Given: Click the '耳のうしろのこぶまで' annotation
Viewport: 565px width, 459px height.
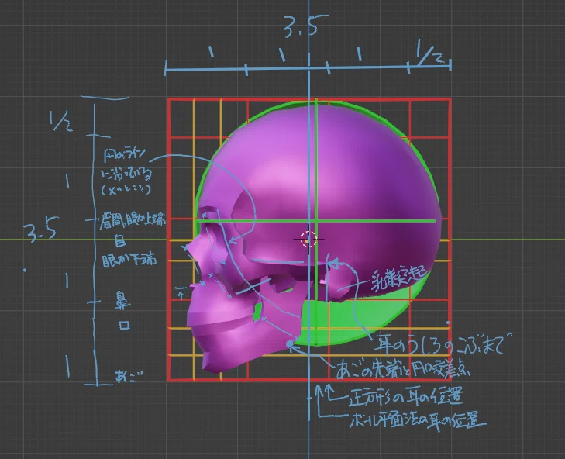Looking at the screenshot, I should click(443, 343).
